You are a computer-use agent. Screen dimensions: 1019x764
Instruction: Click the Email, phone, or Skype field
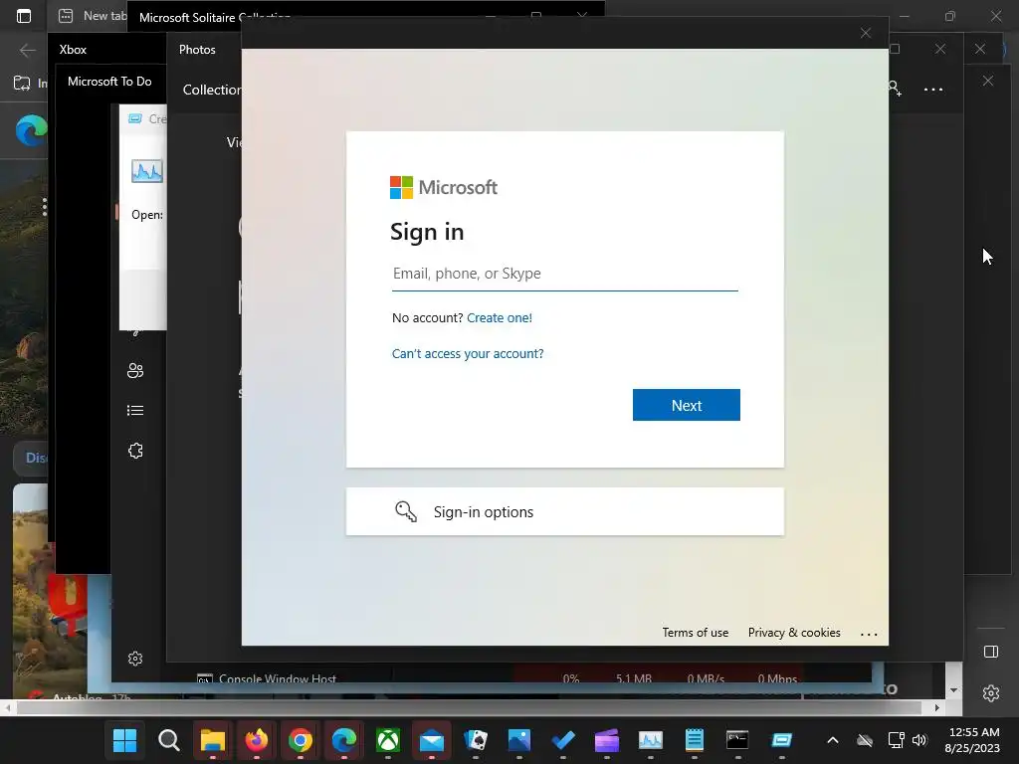click(x=565, y=274)
